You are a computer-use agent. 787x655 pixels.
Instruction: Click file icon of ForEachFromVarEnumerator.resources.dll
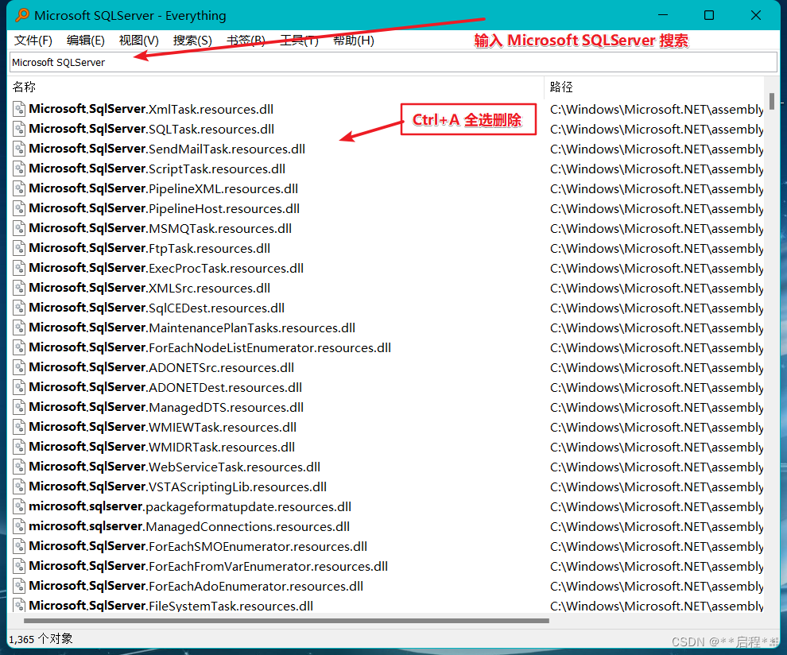pos(19,566)
